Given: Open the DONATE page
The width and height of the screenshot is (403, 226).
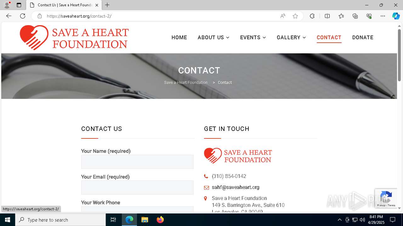Looking at the screenshot, I should [x=363, y=37].
